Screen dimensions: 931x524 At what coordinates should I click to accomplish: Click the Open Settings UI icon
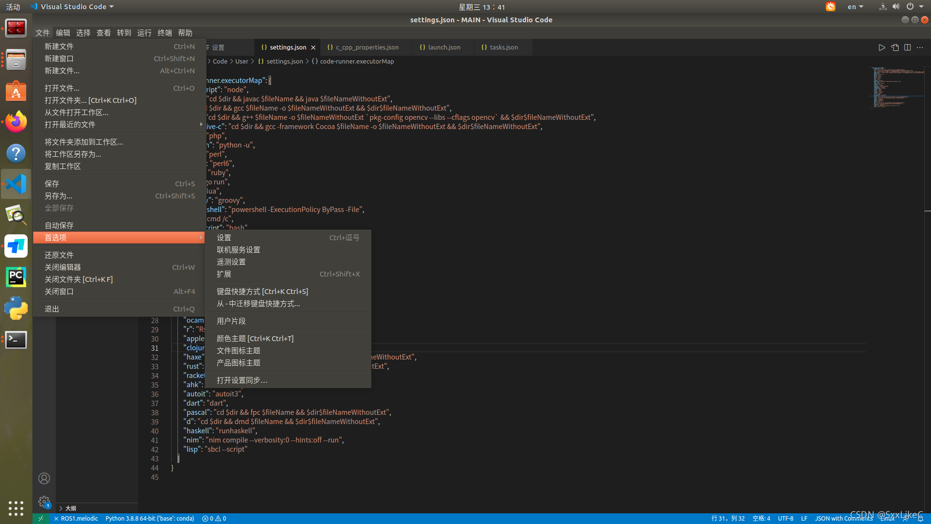point(895,48)
